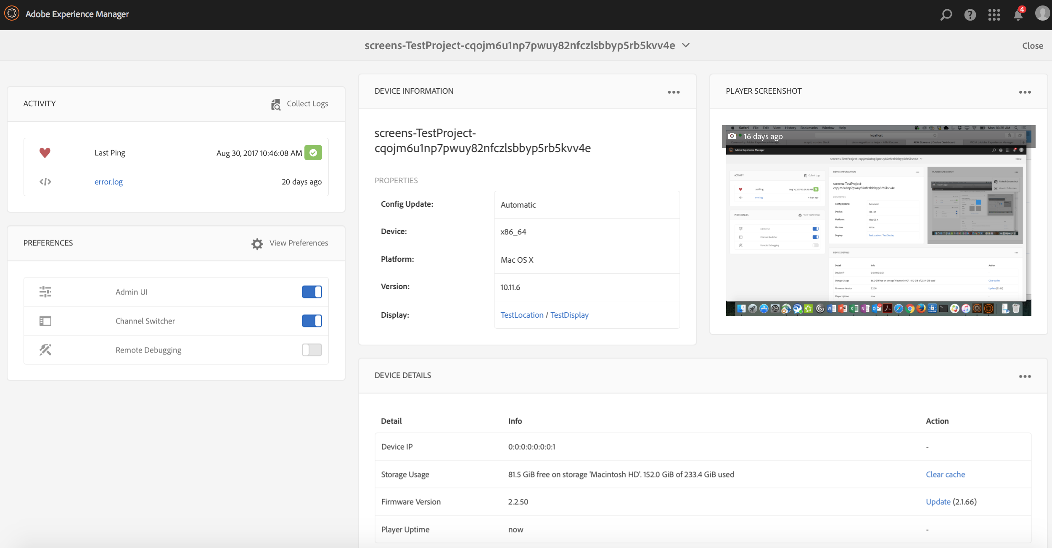Toggle the Admin UI switch on
Viewport: 1052px width, 548px height.
tap(312, 292)
